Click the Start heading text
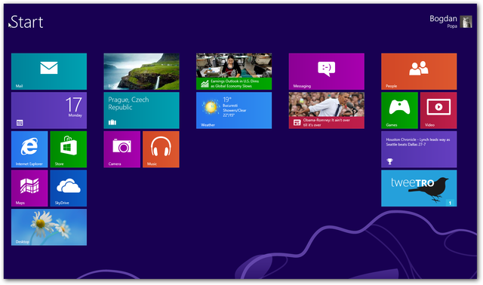Image resolution: width=483 pixels, height=285 pixels. coord(27,22)
